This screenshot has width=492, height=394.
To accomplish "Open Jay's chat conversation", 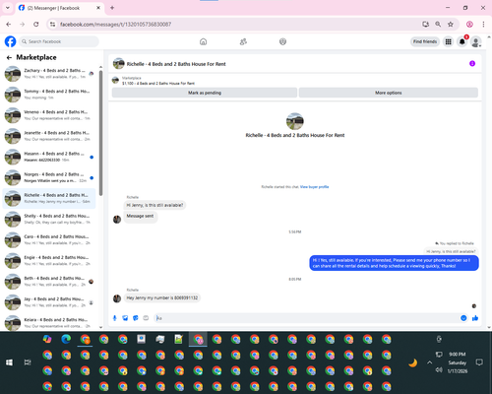I will (x=49, y=302).
